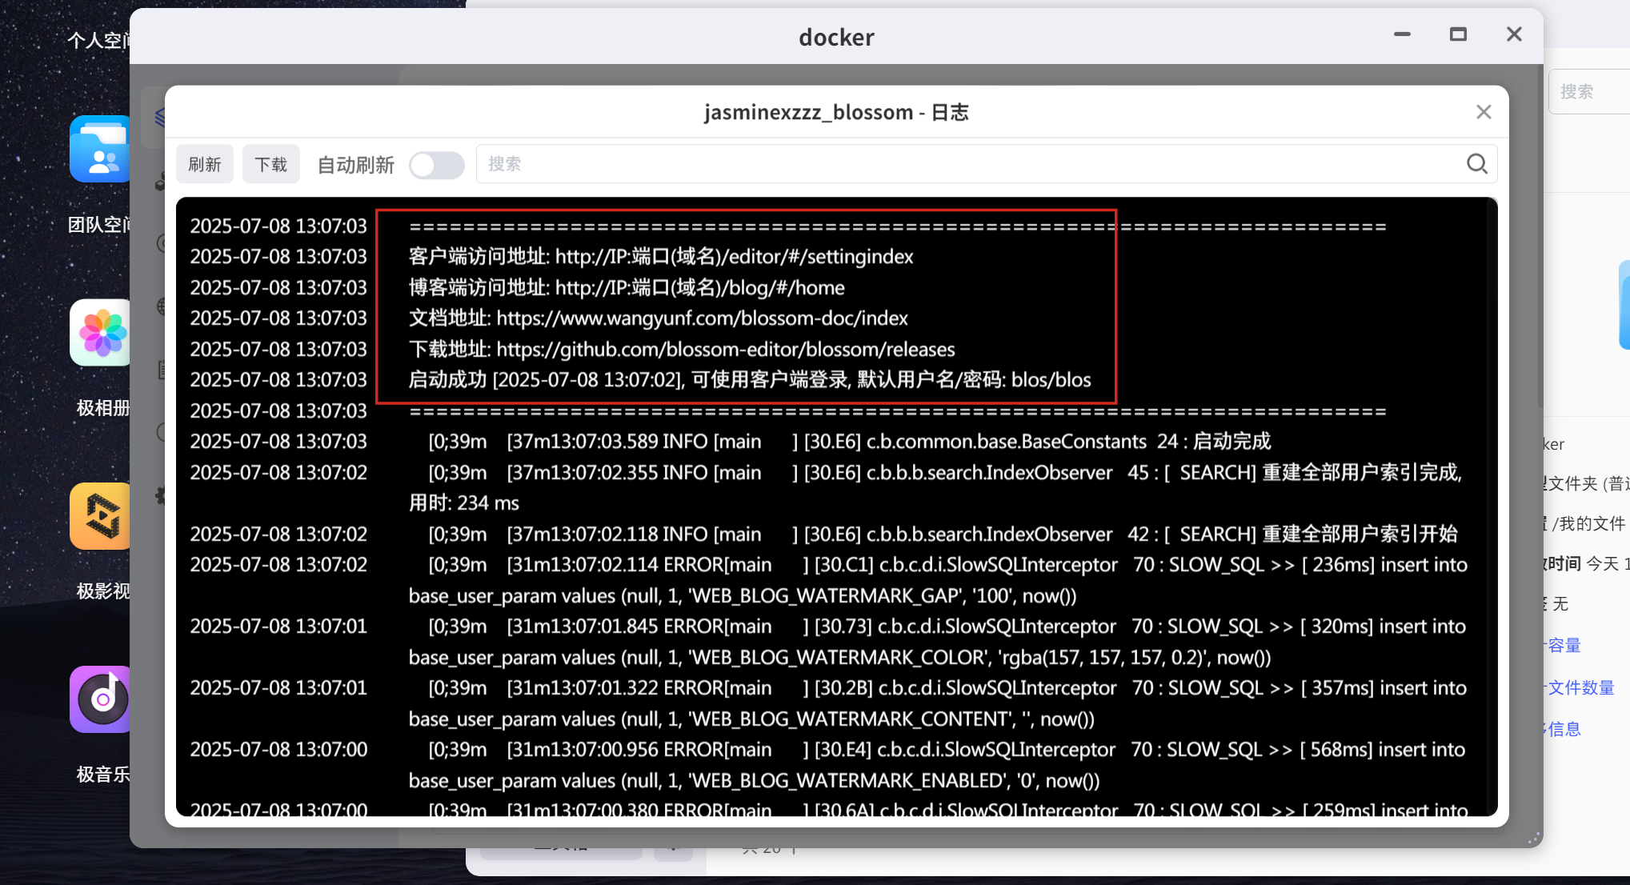Open the 极音乐 music app icon

100,699
